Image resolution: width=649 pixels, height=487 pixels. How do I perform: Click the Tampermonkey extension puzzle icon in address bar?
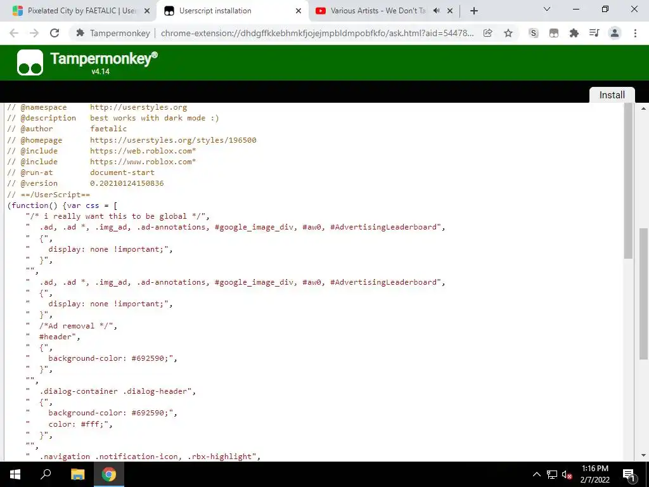coord(80,33)
